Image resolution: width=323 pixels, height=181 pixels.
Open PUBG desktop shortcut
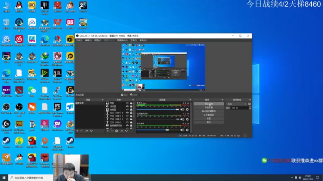point(19,127)
